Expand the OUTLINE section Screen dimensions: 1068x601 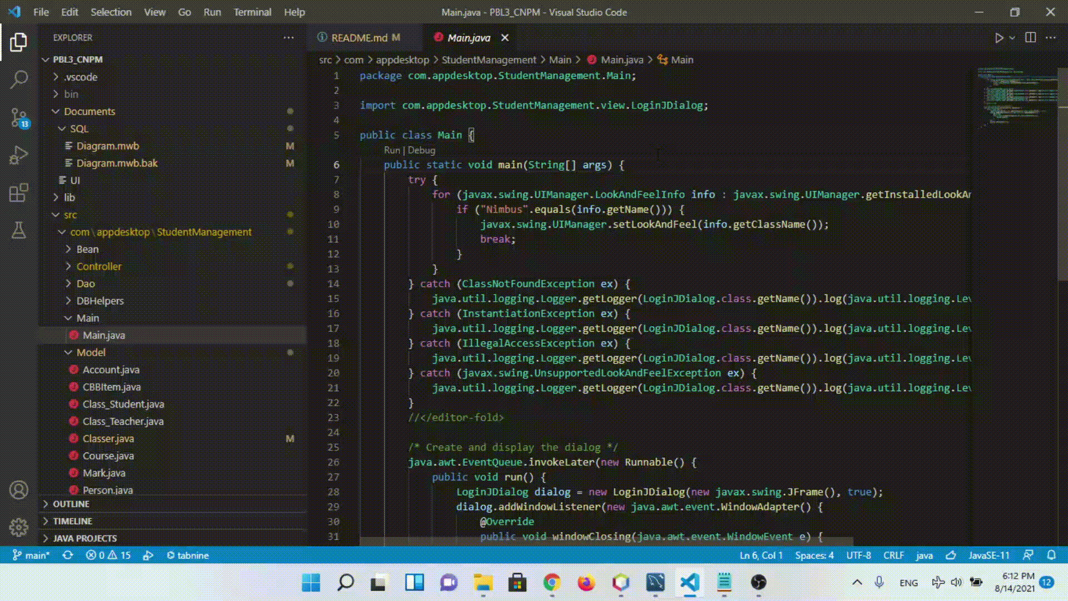click(71, 504)
